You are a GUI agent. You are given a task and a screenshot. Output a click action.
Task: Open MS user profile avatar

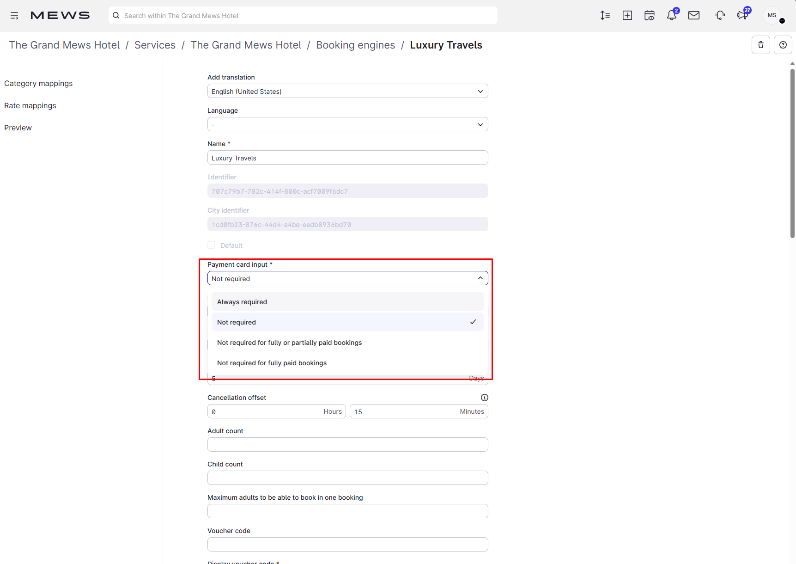[772, 15]
